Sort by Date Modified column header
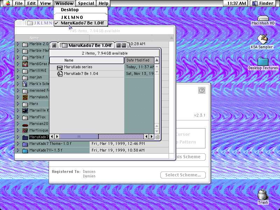 click(x=139, y=60)
